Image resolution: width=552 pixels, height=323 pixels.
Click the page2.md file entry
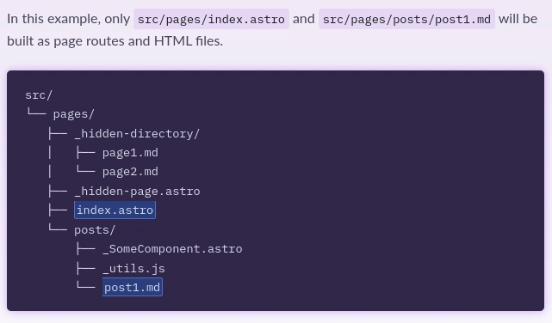tap(130, 172)
